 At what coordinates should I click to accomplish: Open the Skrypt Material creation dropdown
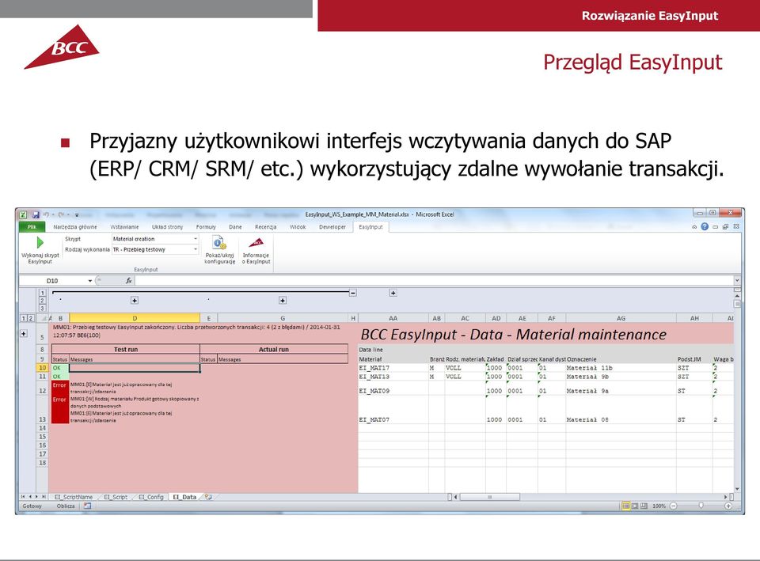(196, 239)
